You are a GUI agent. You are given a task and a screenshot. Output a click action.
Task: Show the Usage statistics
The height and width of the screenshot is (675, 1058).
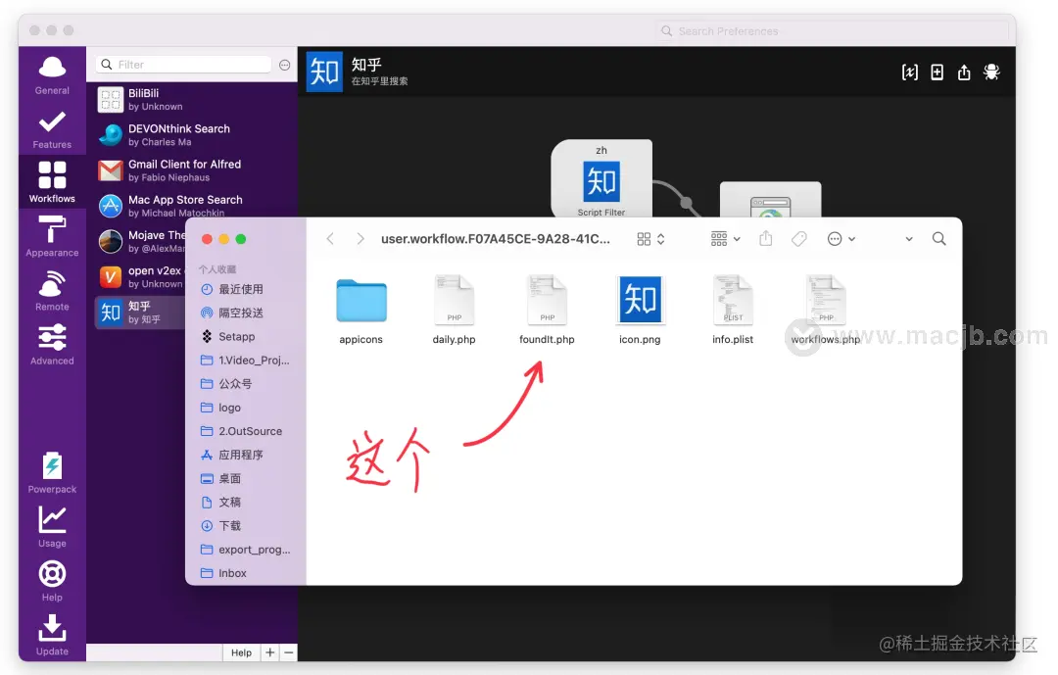52,526
